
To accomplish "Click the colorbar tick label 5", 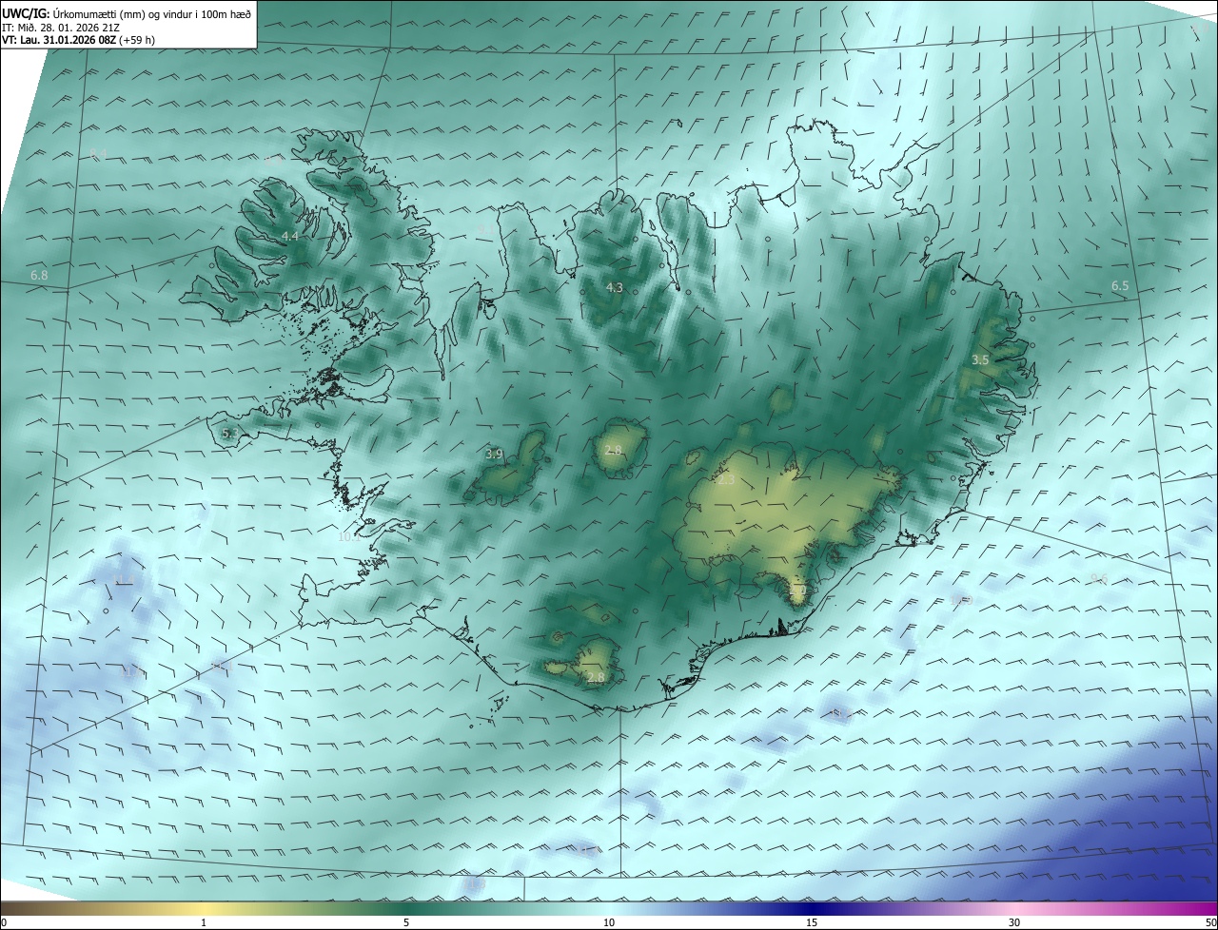I will pos(406,923).
